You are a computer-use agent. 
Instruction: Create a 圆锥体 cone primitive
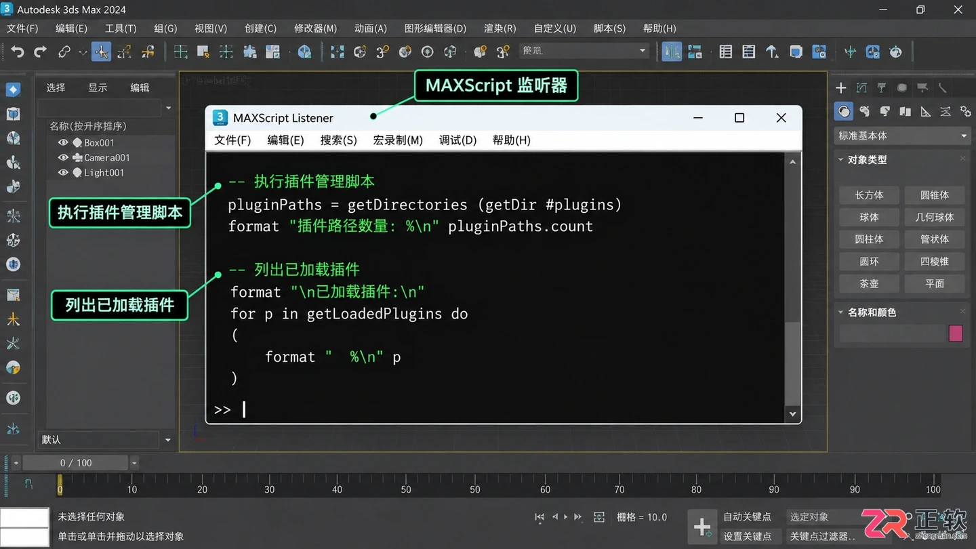(935, 195)
